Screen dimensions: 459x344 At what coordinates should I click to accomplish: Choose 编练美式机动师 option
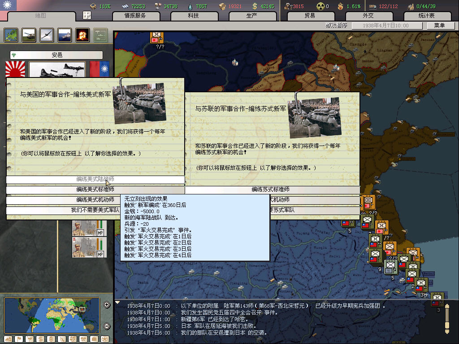tap(63, 200)
